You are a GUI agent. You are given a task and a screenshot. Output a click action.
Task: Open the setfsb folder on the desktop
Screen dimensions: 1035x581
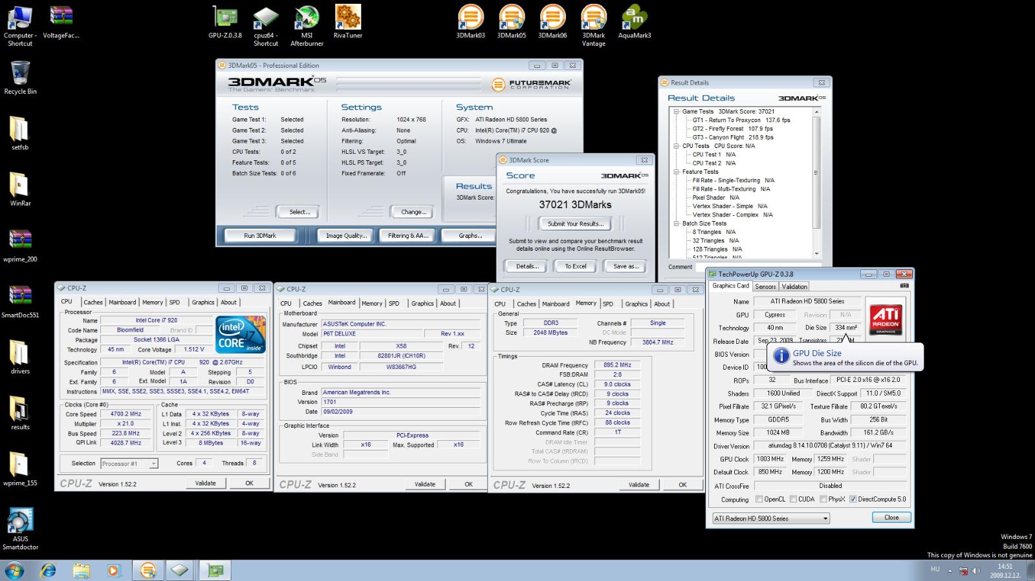[20, 134]
